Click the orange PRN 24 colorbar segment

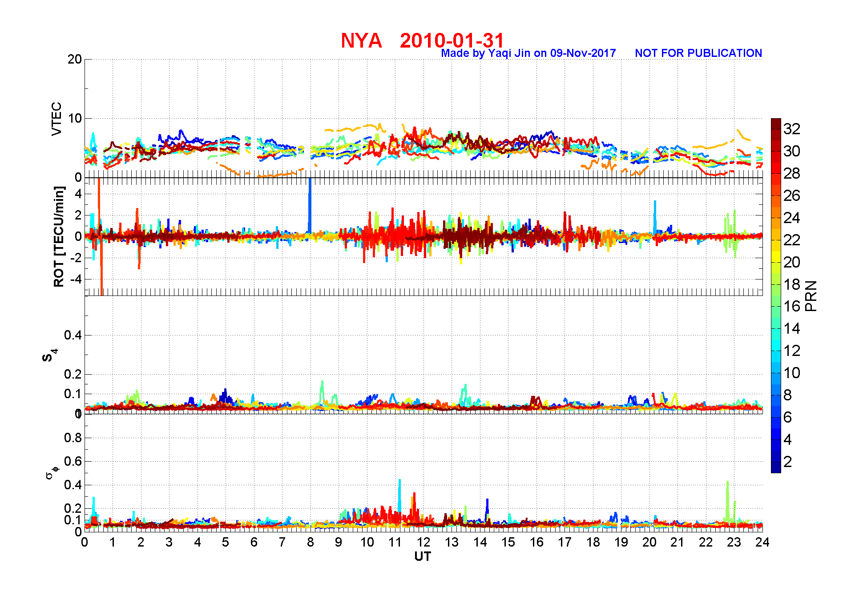pos(776,212)
